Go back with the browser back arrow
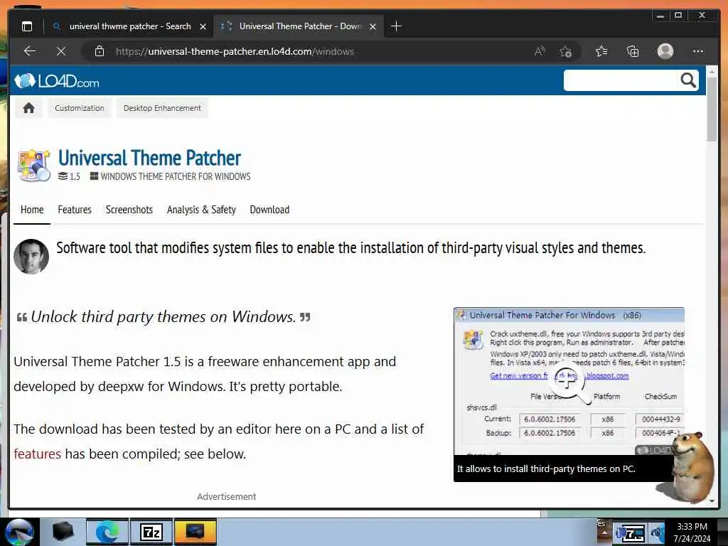Image resolution: width=728 pixels, height=546 pixels. (x=30, y=51)
